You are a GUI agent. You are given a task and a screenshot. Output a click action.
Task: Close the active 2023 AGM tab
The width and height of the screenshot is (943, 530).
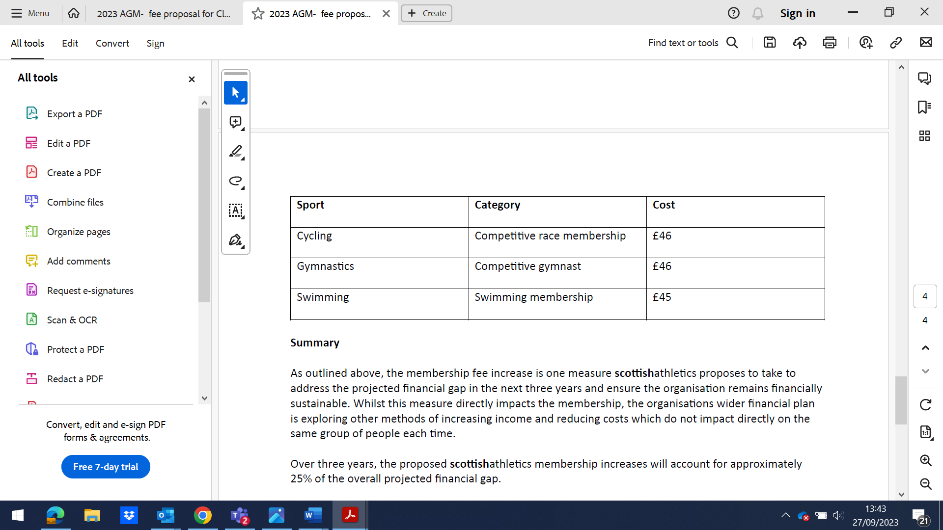pyautogui.click(x=386, y=14)
